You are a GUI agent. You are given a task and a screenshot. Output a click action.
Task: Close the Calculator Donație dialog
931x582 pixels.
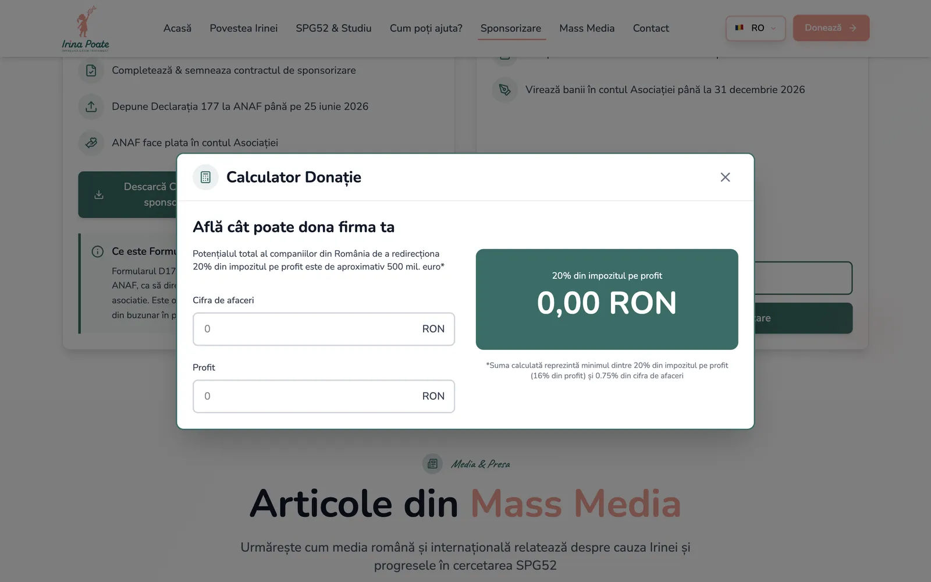(725, 177)
